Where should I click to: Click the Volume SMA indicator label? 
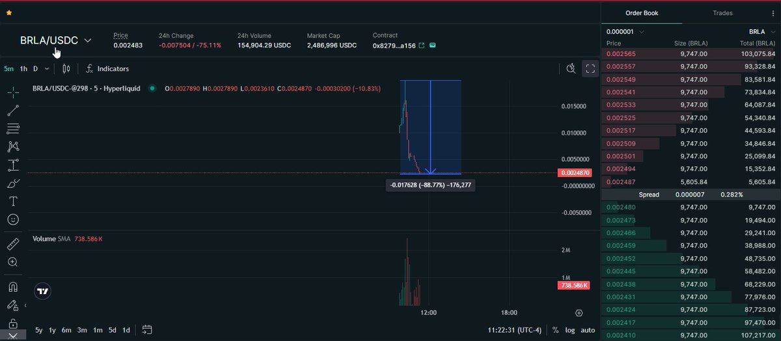coord(51,239)
